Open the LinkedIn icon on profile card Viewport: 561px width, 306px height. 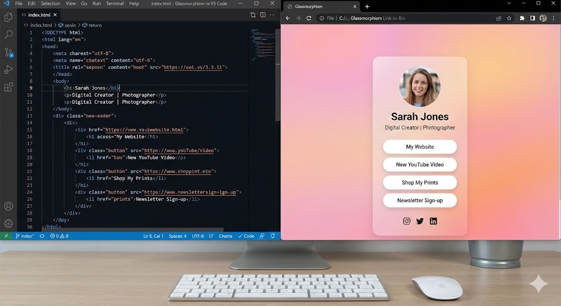(x=433, y=221)
